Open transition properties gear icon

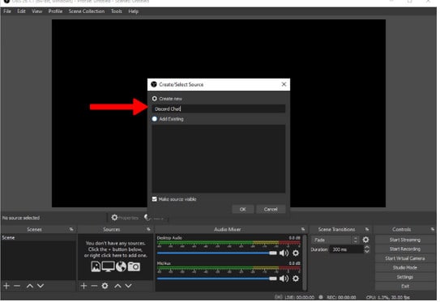(365, 240)
